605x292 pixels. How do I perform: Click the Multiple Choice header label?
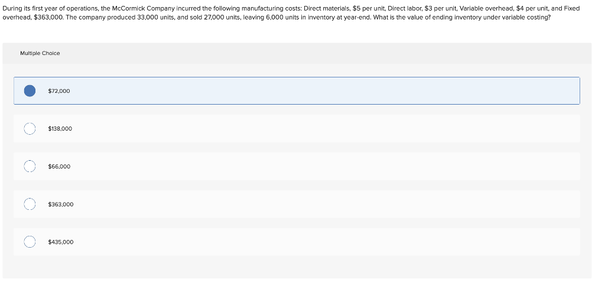[40, 53]
